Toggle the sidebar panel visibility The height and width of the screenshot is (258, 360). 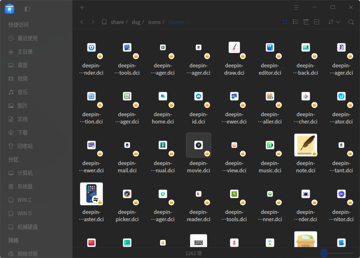point(27,9)
